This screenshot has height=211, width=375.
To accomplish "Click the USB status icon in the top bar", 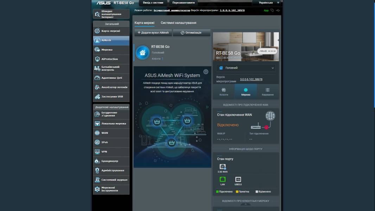I will point(278,10).
